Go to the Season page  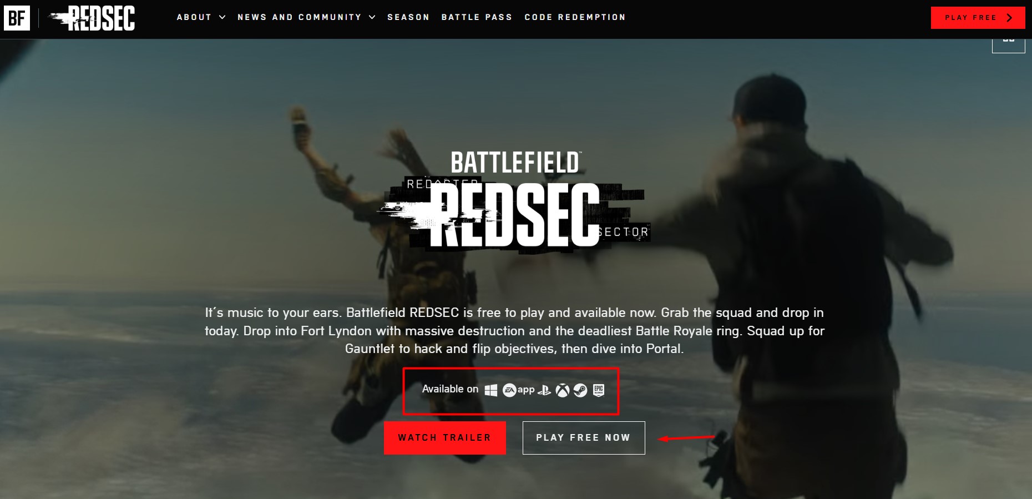(x=408, y=17)
